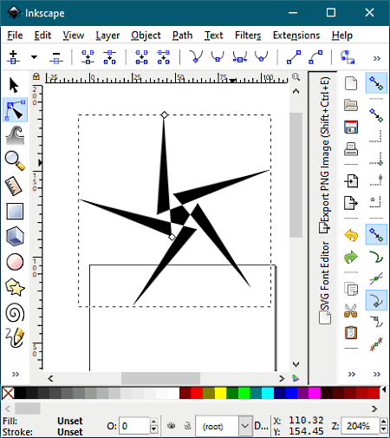Make selected nodes symmetric
390x438 pixels.
coord(240,56)
